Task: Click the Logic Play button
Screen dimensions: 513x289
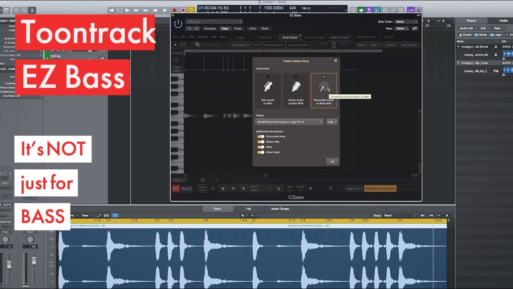Action: pos(165,10)
